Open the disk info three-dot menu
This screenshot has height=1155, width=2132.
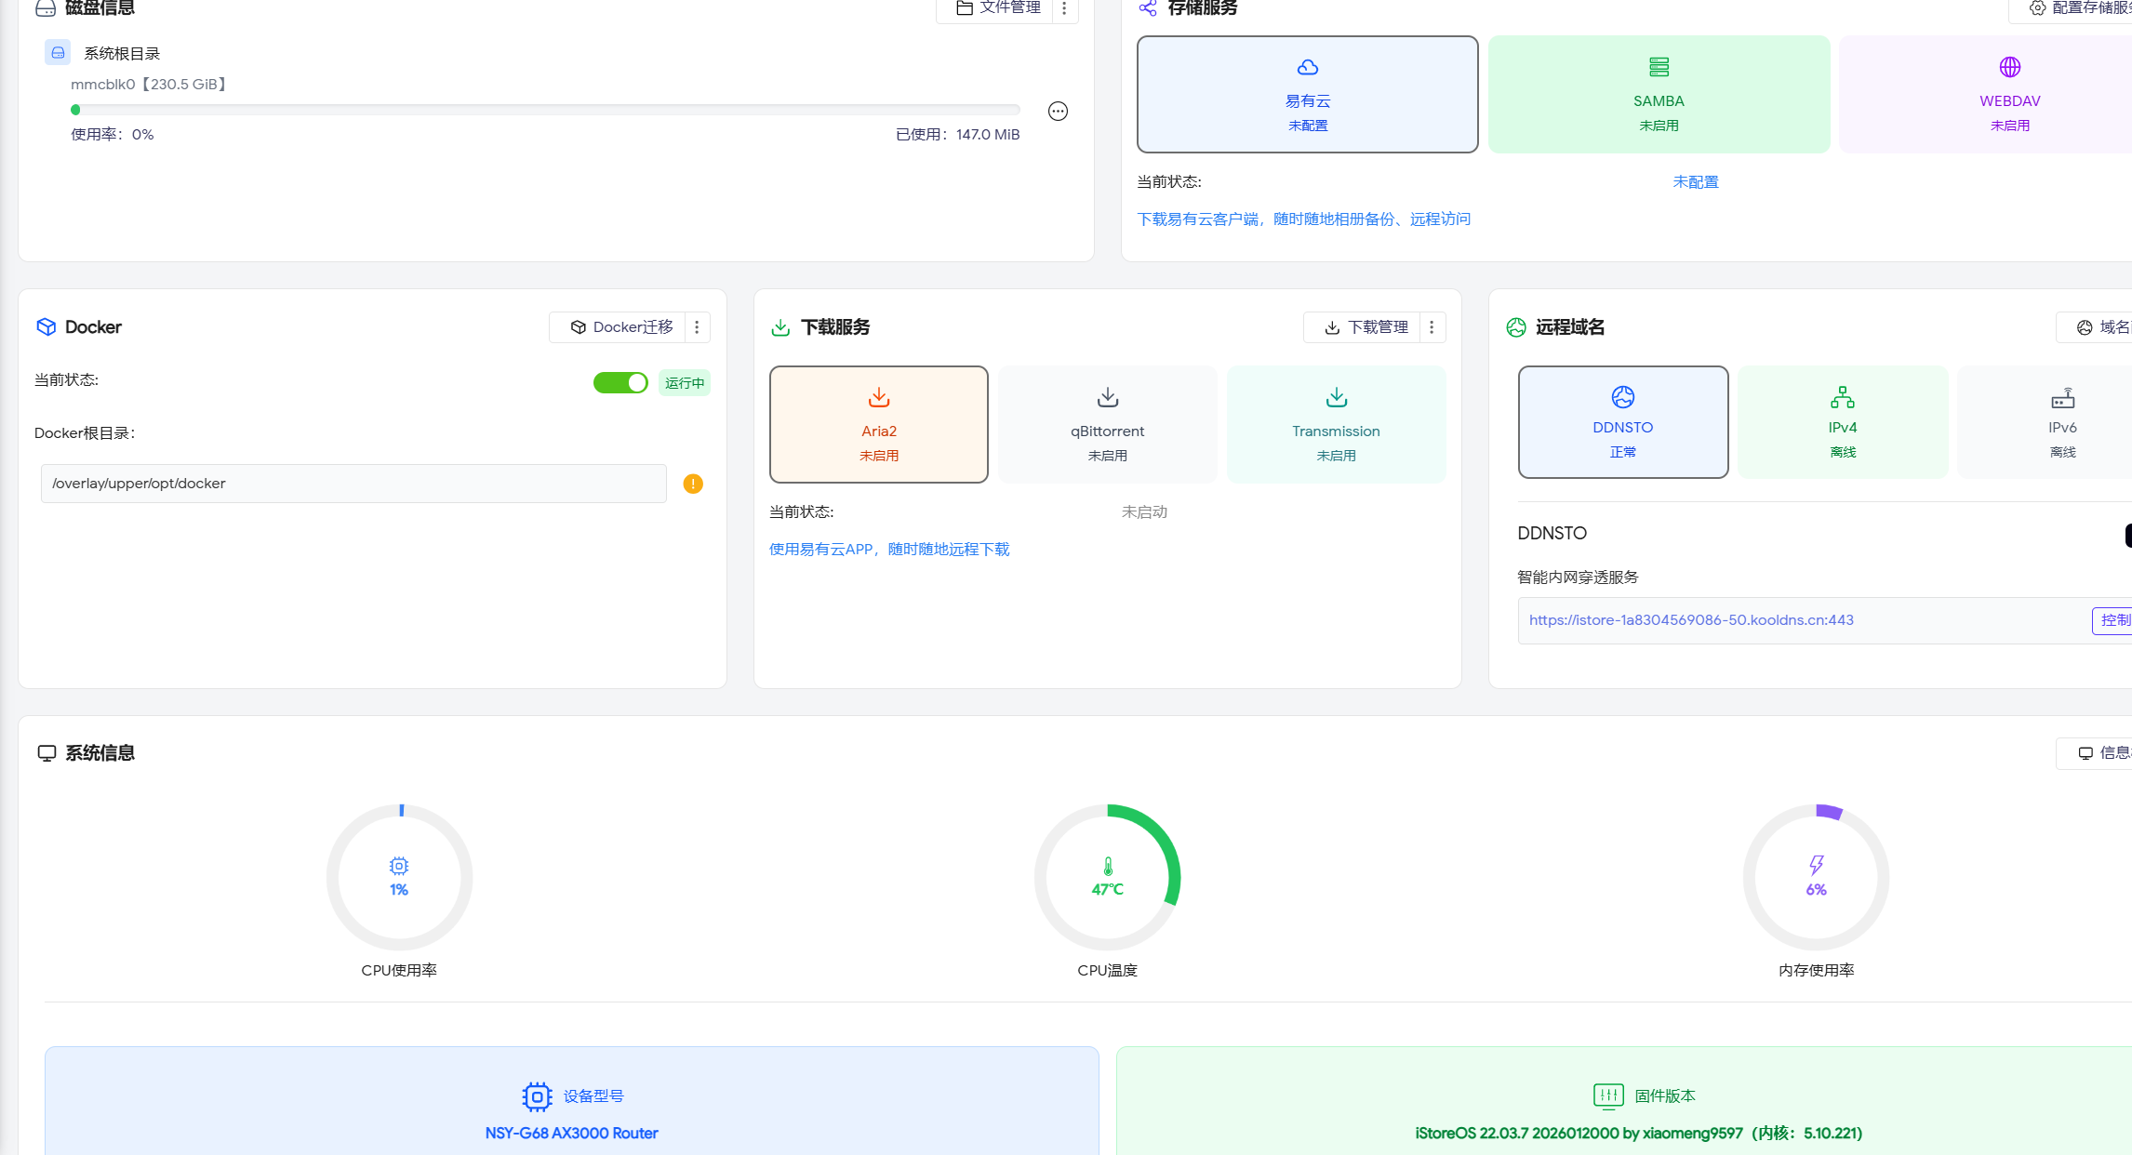tap(1064, 8)
